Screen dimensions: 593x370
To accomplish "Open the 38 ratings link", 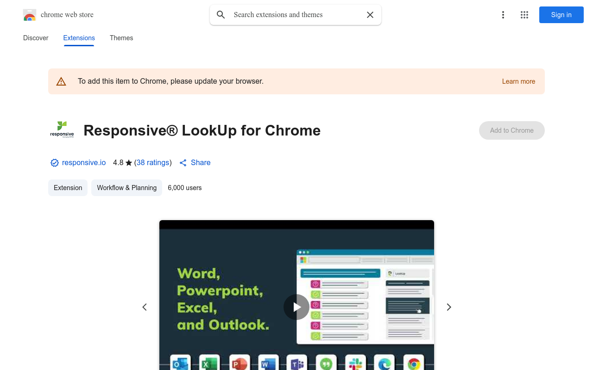I will pyautogui.click(x=153, y=163).
